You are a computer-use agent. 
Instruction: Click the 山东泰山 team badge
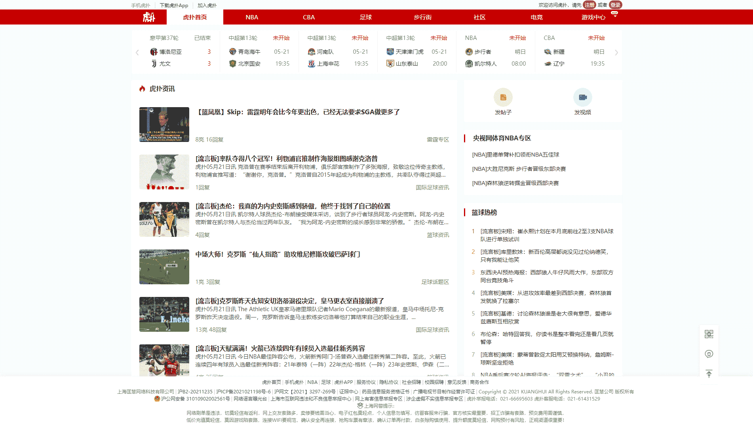pos(390,64)
